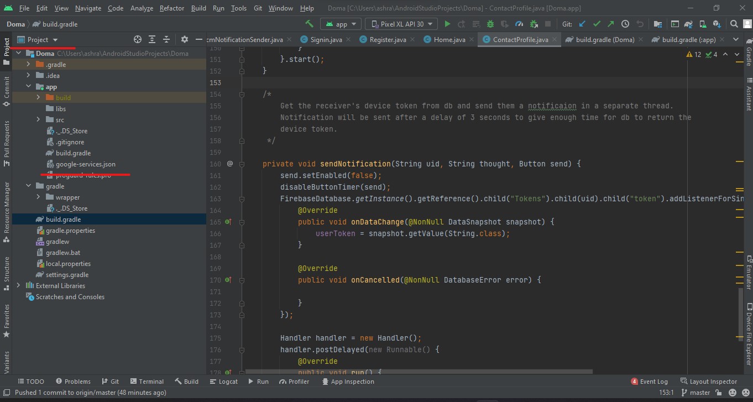Image resolution: width=753 pixels, height=402 pixels.
Task: Open the app run configuration dropdown
Action: [x=342, y=24]
